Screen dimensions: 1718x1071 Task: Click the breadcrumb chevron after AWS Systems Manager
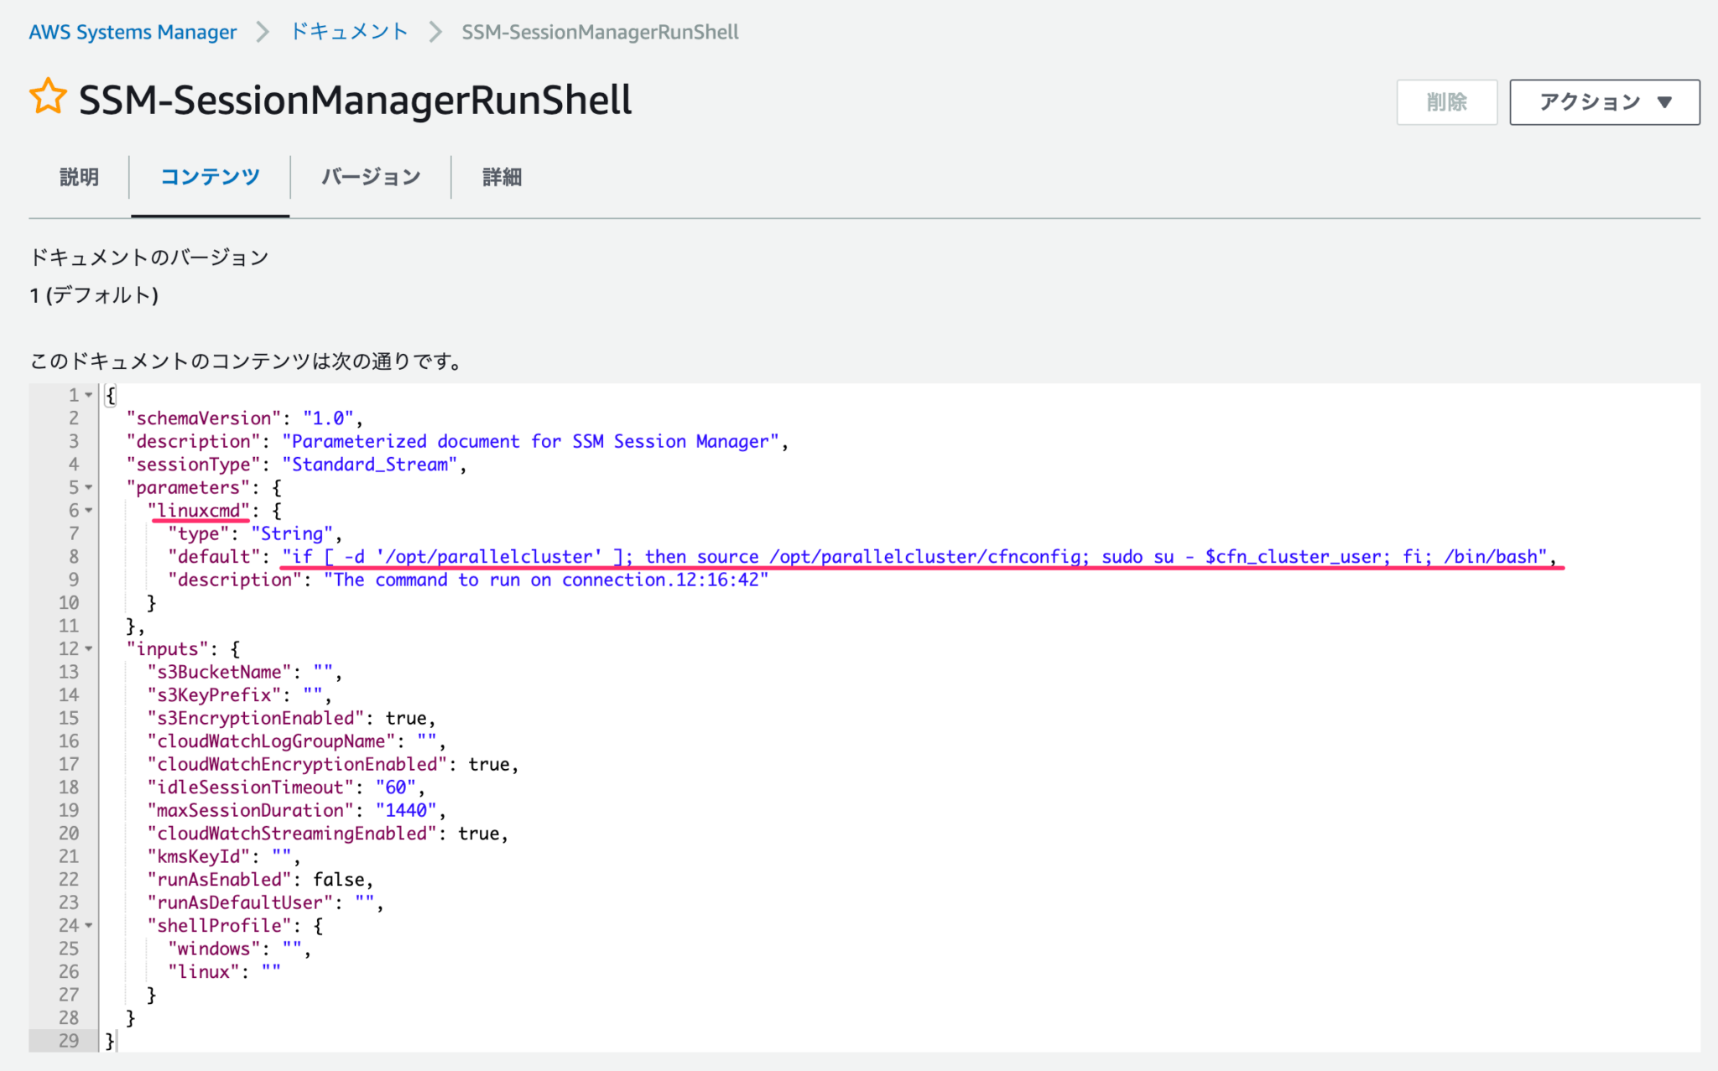coord(263,32)
